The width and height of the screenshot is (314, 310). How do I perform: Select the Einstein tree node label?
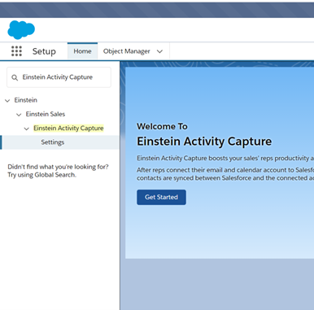click(26, 100)
